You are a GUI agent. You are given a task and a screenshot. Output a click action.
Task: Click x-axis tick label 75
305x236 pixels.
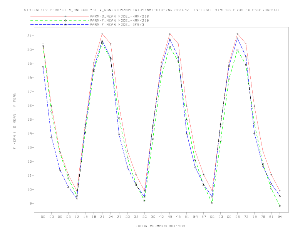[x=255, y=217]
